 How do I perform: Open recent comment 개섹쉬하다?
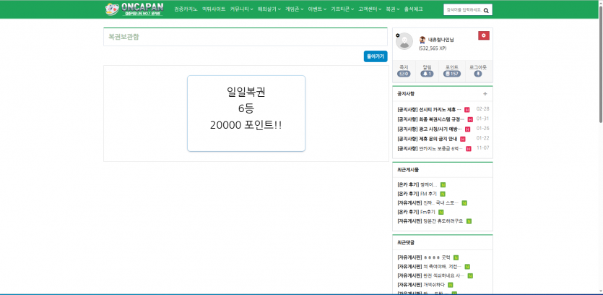click(x=421, y=285)
